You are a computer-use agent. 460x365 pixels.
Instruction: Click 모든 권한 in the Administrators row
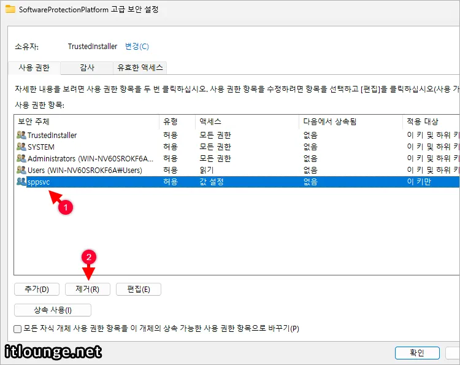[215, 158]
